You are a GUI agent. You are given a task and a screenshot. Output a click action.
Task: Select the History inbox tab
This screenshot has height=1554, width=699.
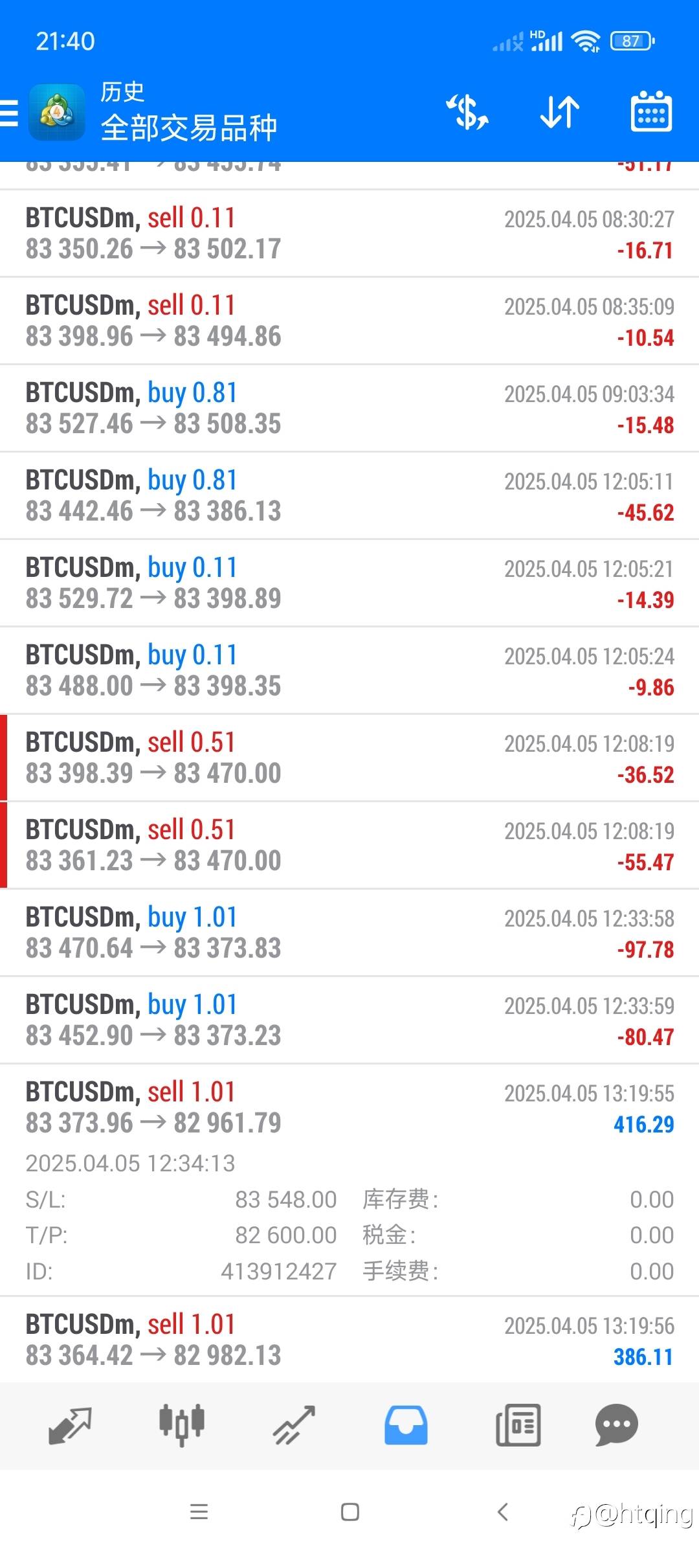pyautogui.click(x=406, y=1425)
